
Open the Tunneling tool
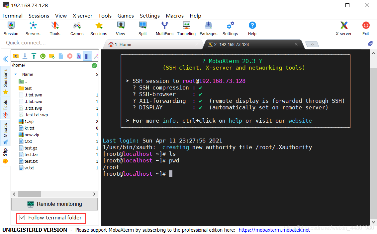[186, 29]
